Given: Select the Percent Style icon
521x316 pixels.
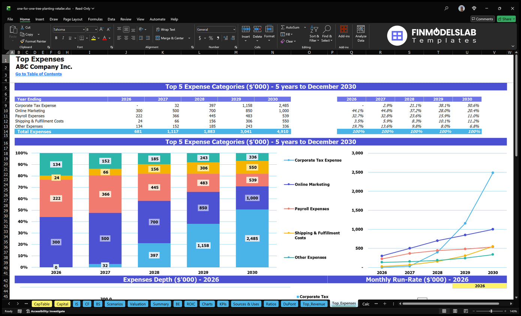Looking at the screenshot, I should [211, 38].
